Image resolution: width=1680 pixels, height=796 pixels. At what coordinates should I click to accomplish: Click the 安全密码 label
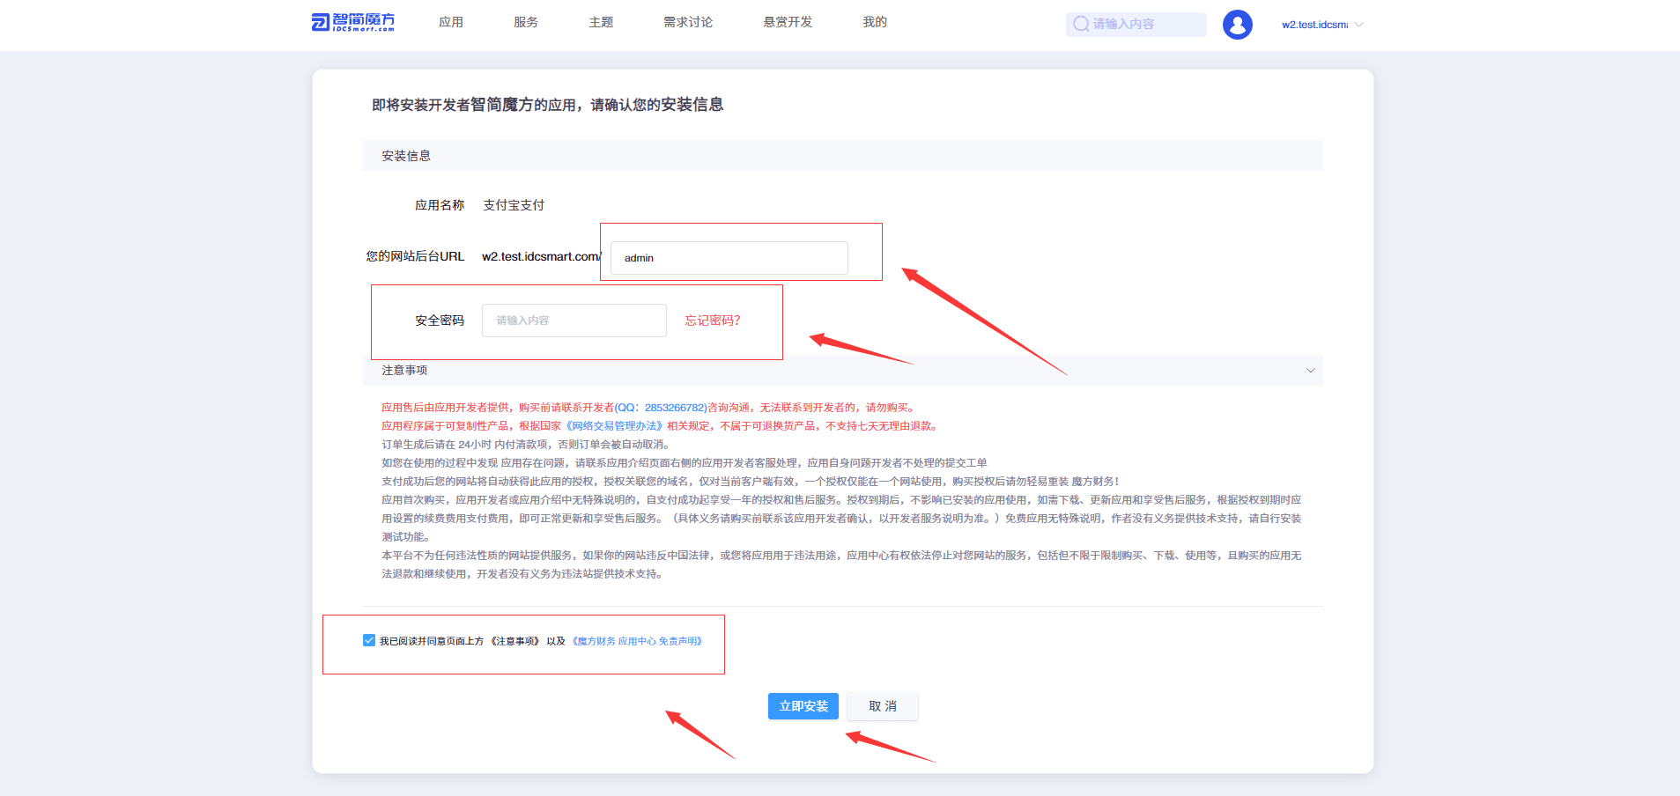tap(440, 321)
